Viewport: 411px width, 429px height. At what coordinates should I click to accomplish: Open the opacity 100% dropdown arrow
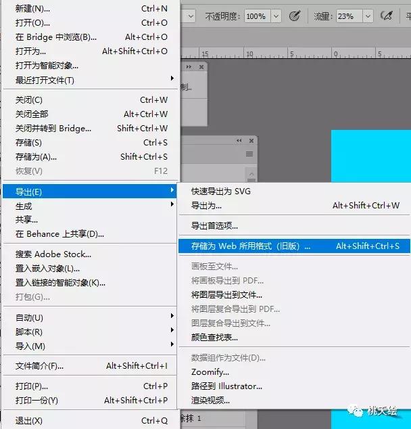pos(276,16)
